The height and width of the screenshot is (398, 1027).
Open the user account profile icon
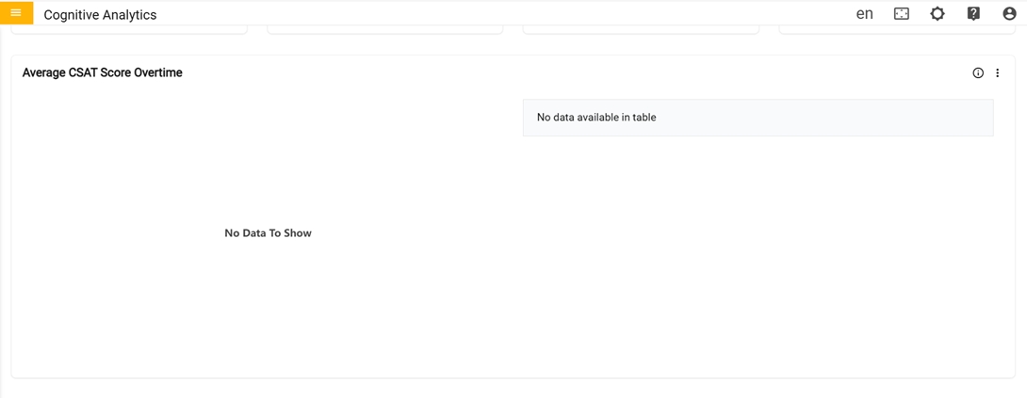(x=1009, y=14)
